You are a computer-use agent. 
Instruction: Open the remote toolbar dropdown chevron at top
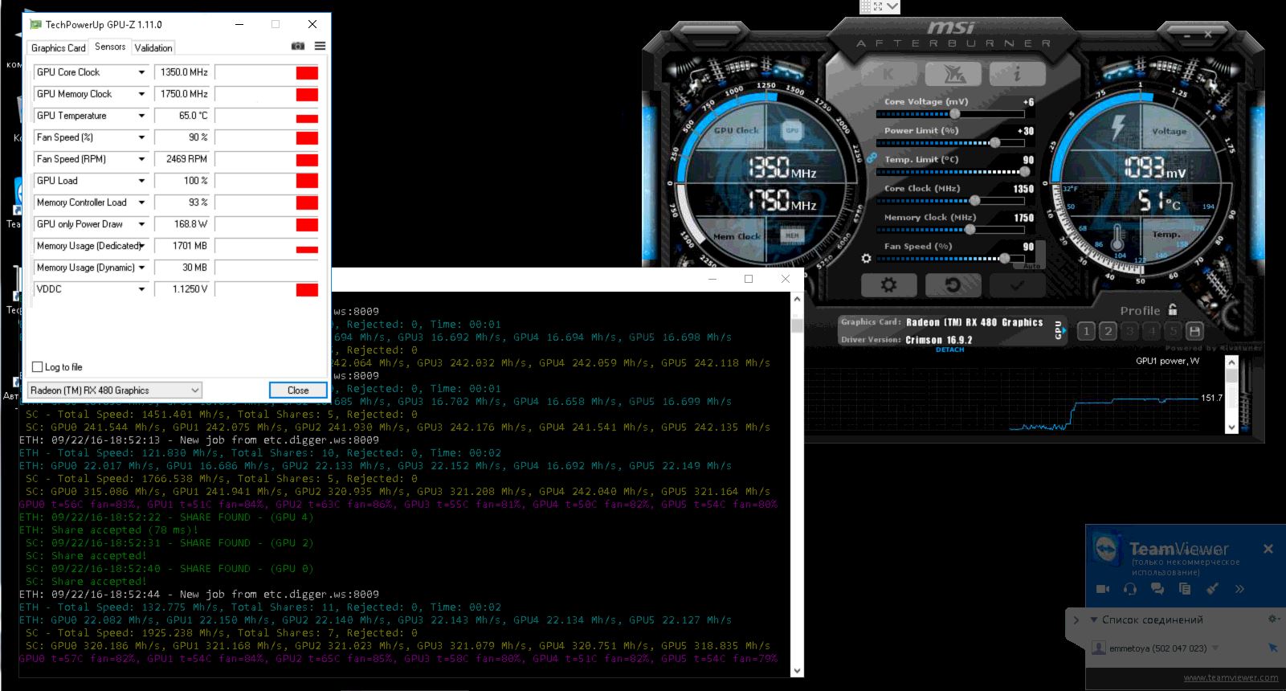[892, 6]
